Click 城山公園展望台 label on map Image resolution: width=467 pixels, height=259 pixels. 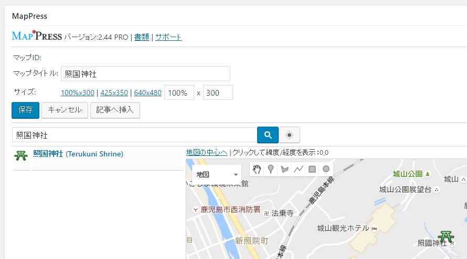pyautogui.click(x=406, y=189)
